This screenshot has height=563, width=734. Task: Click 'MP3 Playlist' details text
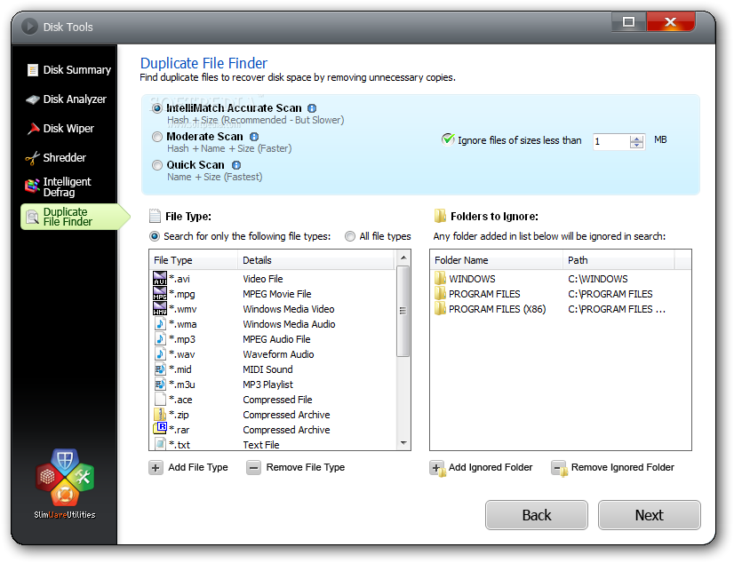coord(267,385)
